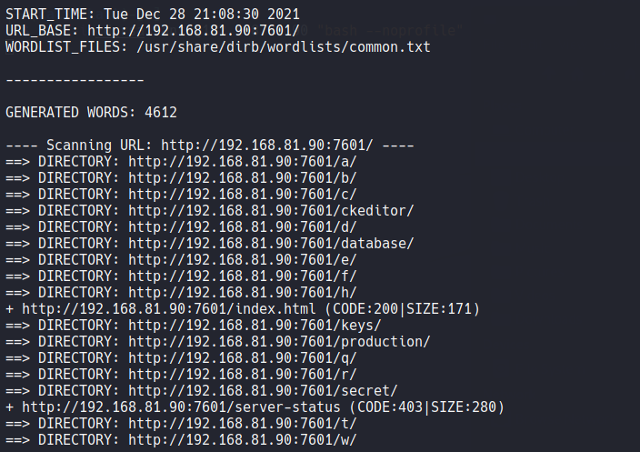The image size is (640, 452).
Task: Open the /database/ directory link
Action: click(x=271, y=243)
